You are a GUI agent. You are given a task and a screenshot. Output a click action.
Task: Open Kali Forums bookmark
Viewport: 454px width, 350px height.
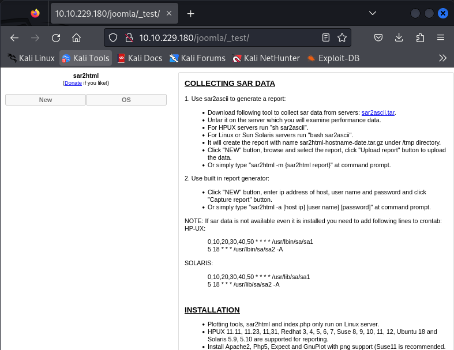[x=197, y=58]
